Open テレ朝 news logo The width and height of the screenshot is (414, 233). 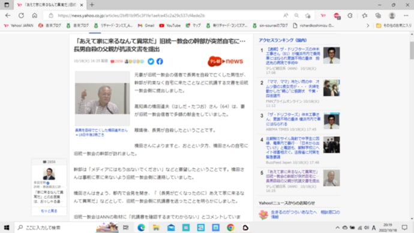point(225,61)
